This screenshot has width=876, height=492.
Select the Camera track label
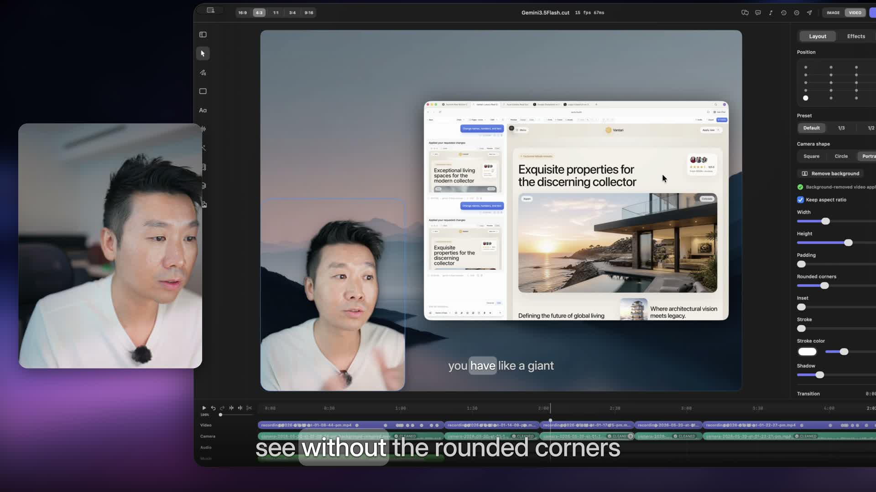click(208, 436)
